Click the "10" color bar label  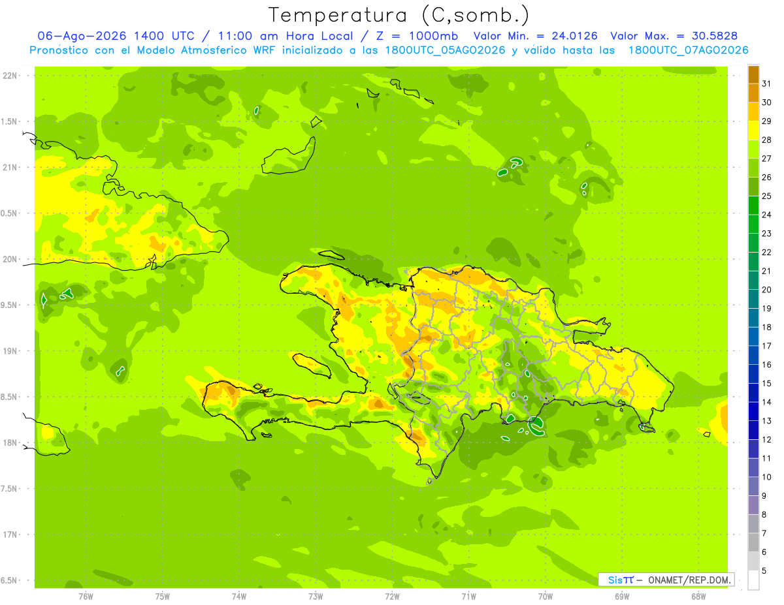point(766,477)
